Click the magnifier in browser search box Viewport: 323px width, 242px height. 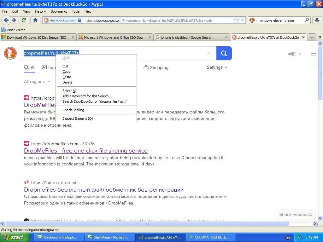[307, 20]
